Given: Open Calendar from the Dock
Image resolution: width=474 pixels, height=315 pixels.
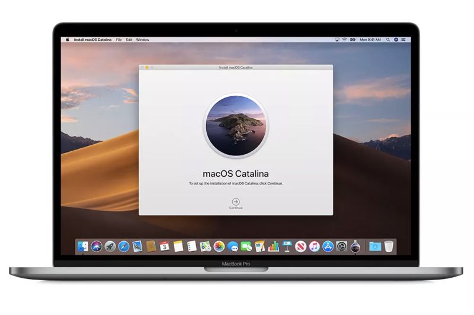Looking at the screenshot, I should [x=165, y=246].
